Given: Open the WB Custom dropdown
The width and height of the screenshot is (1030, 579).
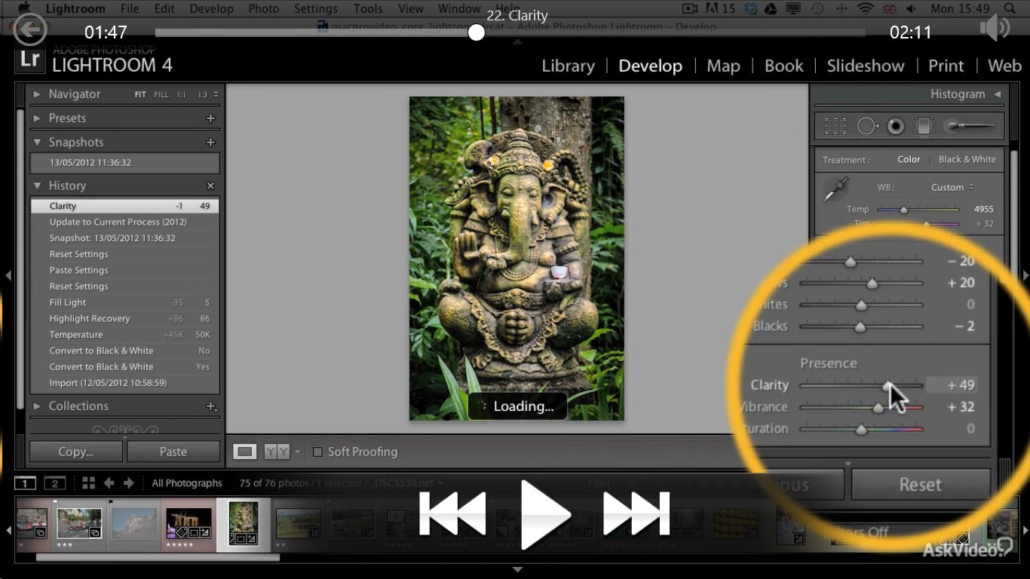Looking at the screenshot, I should 952,187.
